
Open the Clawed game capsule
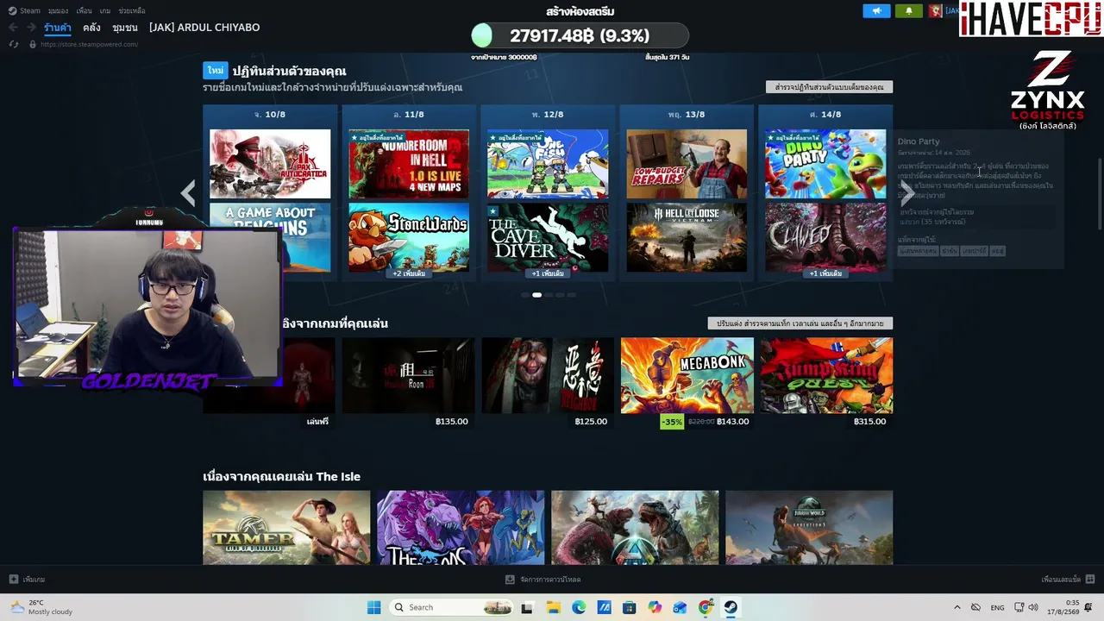coord(825,237)
